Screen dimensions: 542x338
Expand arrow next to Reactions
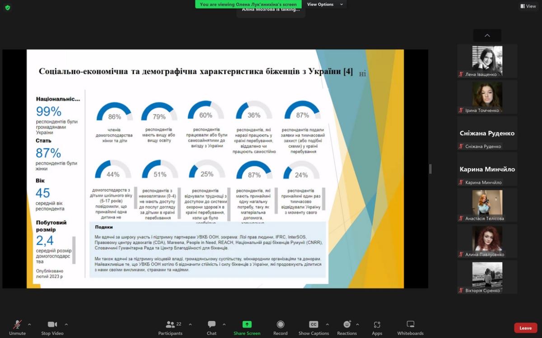coord(357,324)
